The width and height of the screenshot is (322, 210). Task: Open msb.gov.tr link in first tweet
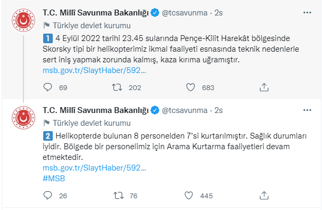(94, 70)
